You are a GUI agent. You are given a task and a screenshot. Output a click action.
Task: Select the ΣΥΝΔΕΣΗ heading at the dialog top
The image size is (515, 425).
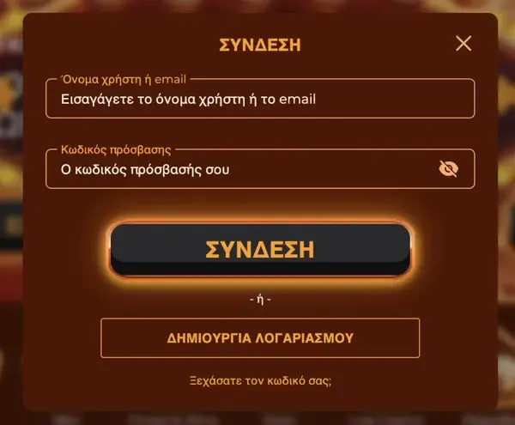[260, 45]
